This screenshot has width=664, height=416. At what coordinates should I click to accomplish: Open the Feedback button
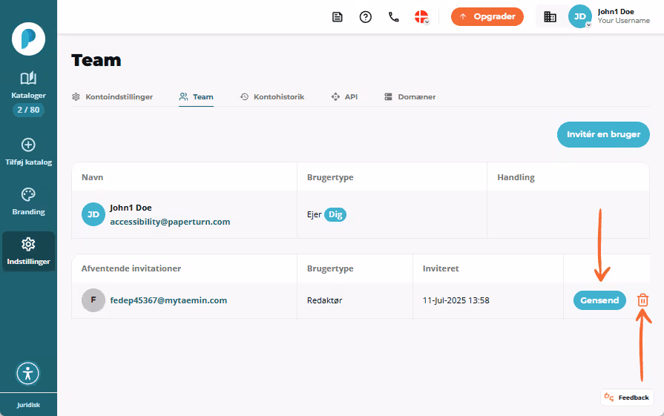(627, 397)
